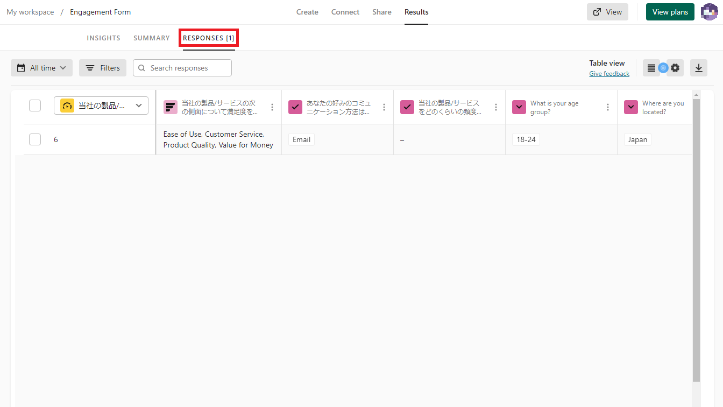Viewport: 723px width, 407px height.
Task: Expand the 'All time' date range dropdown
Action: tap(41, 68)
